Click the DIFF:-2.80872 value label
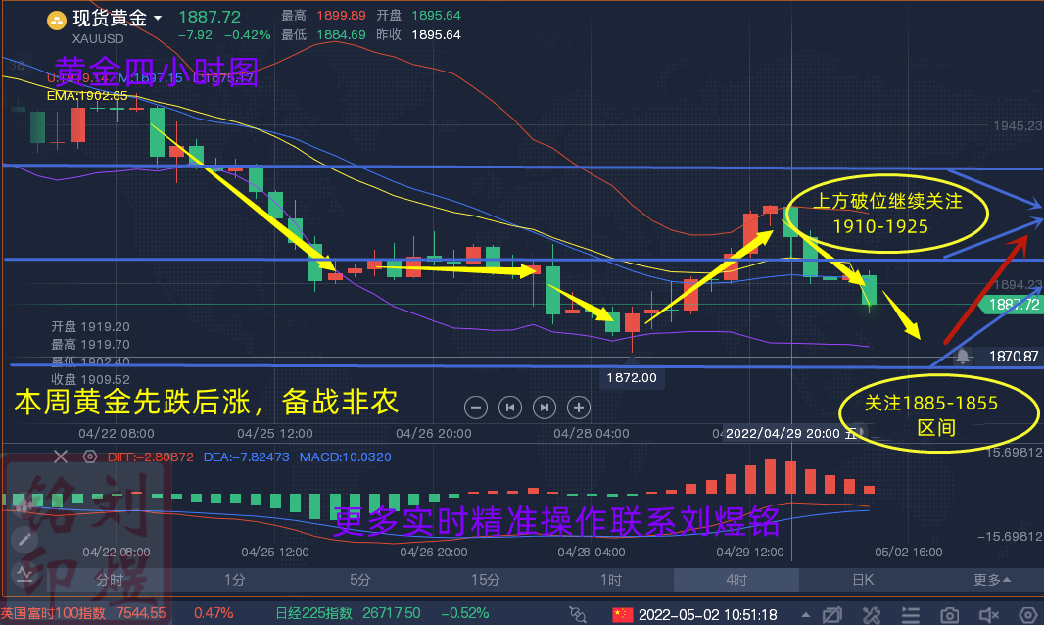Image resolution: width=1044 pixels, height=625 pixels. (x=151, y=457)
